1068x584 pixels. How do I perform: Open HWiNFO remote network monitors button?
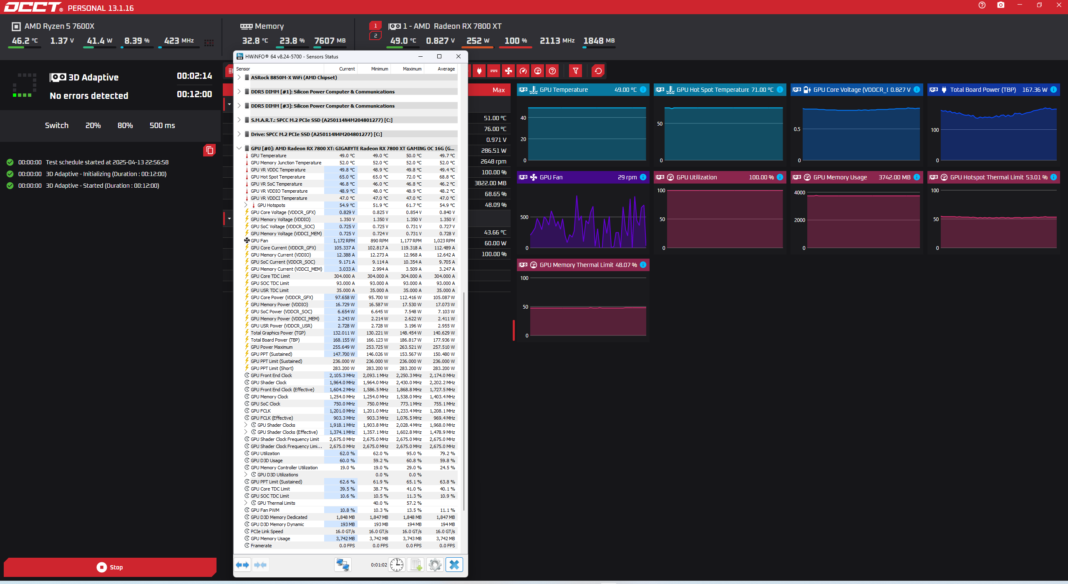click(x=343, y=565)
